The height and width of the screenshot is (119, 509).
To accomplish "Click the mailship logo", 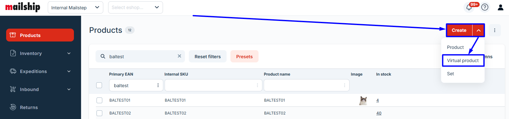I will point(23,7).
